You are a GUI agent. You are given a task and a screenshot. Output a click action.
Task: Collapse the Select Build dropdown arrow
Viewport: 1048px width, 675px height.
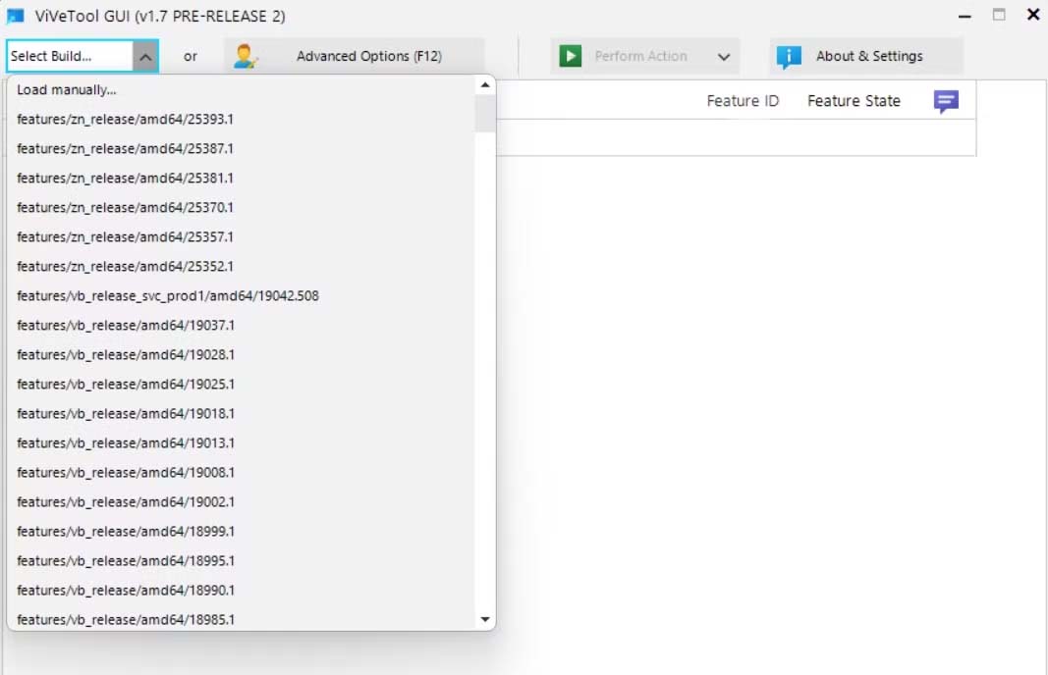[x=145, y=57]
